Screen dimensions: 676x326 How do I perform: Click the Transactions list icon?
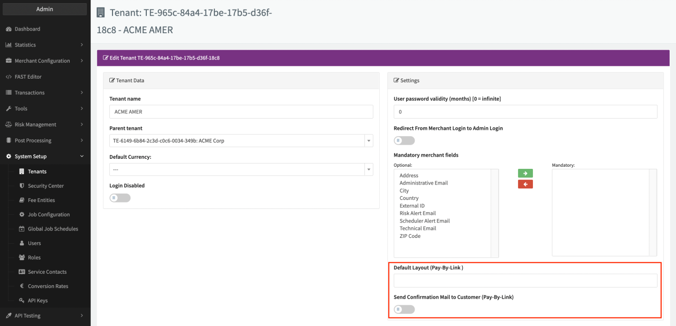[9, 92]
